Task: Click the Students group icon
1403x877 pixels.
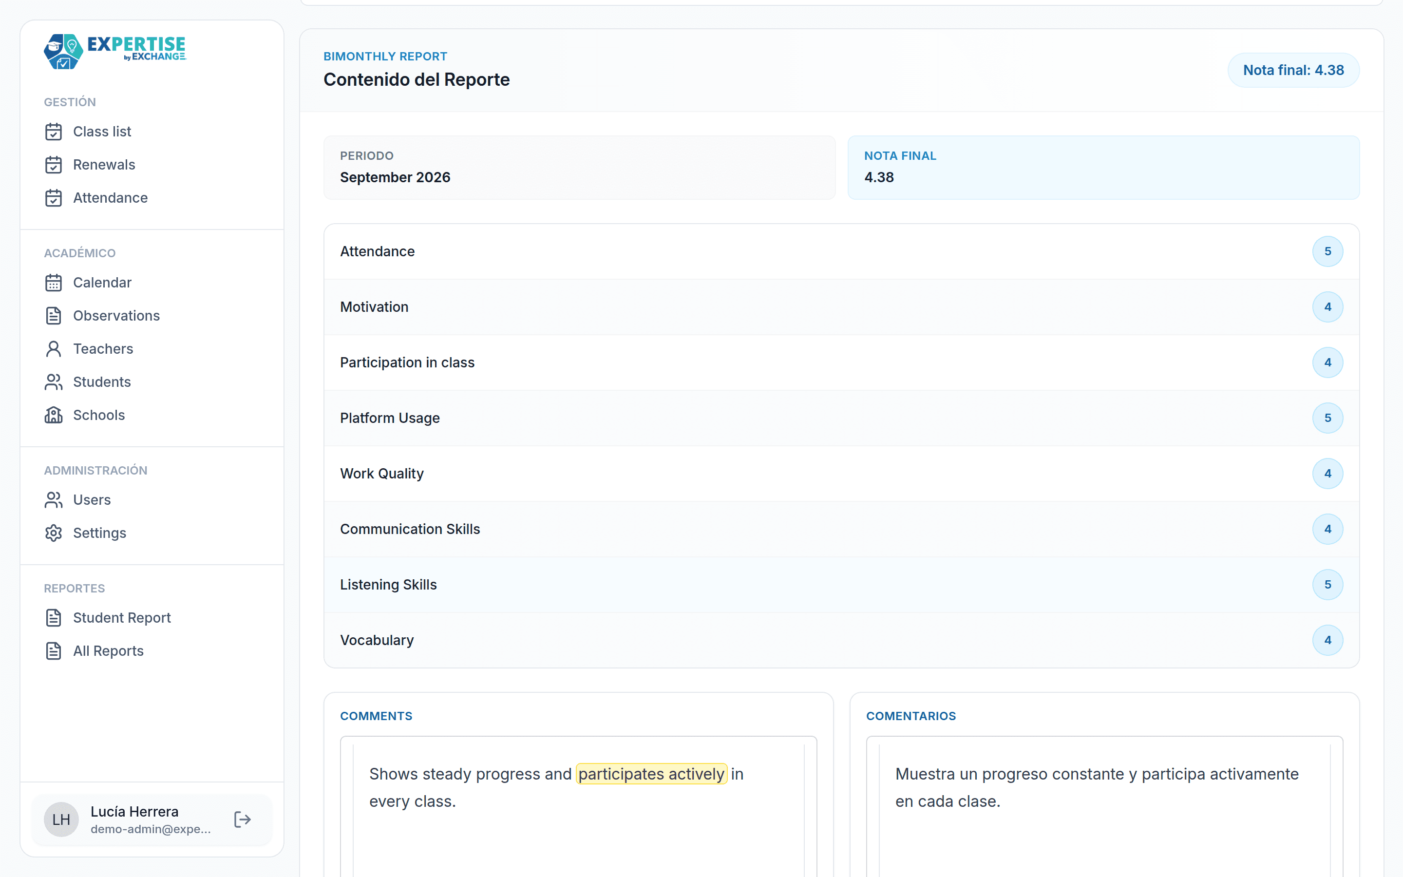Action: (x=53, y=381)
